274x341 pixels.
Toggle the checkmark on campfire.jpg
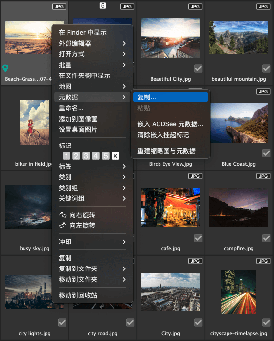(x=266, y=238)
